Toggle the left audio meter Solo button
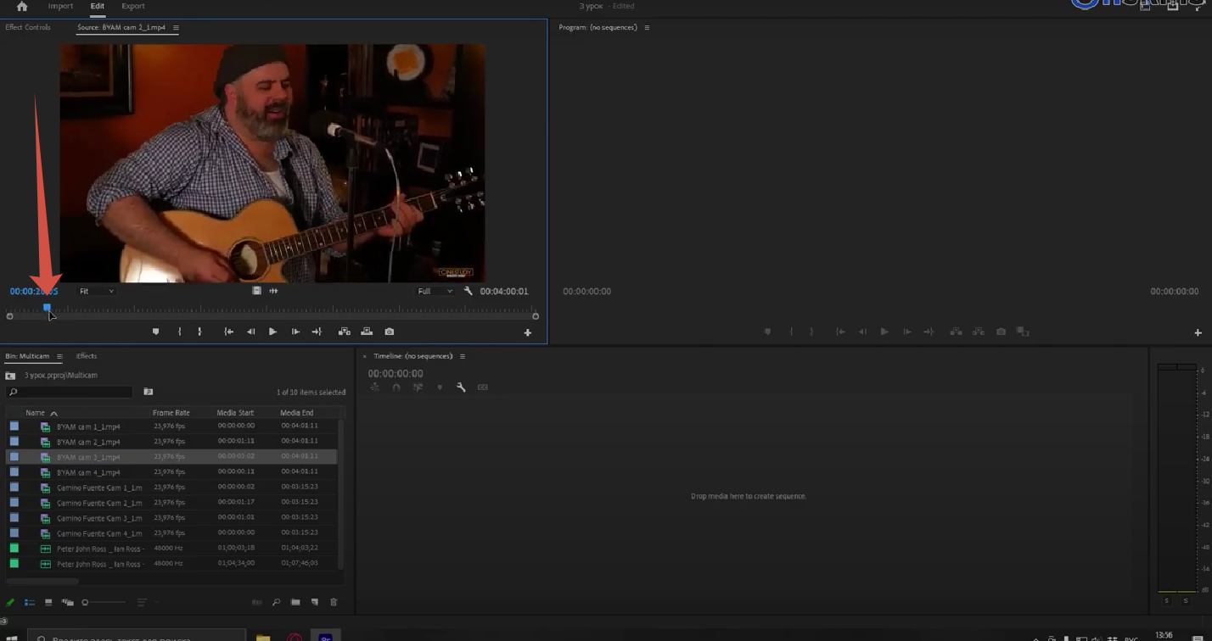 pyautogui.click(x=1167, y=600)
